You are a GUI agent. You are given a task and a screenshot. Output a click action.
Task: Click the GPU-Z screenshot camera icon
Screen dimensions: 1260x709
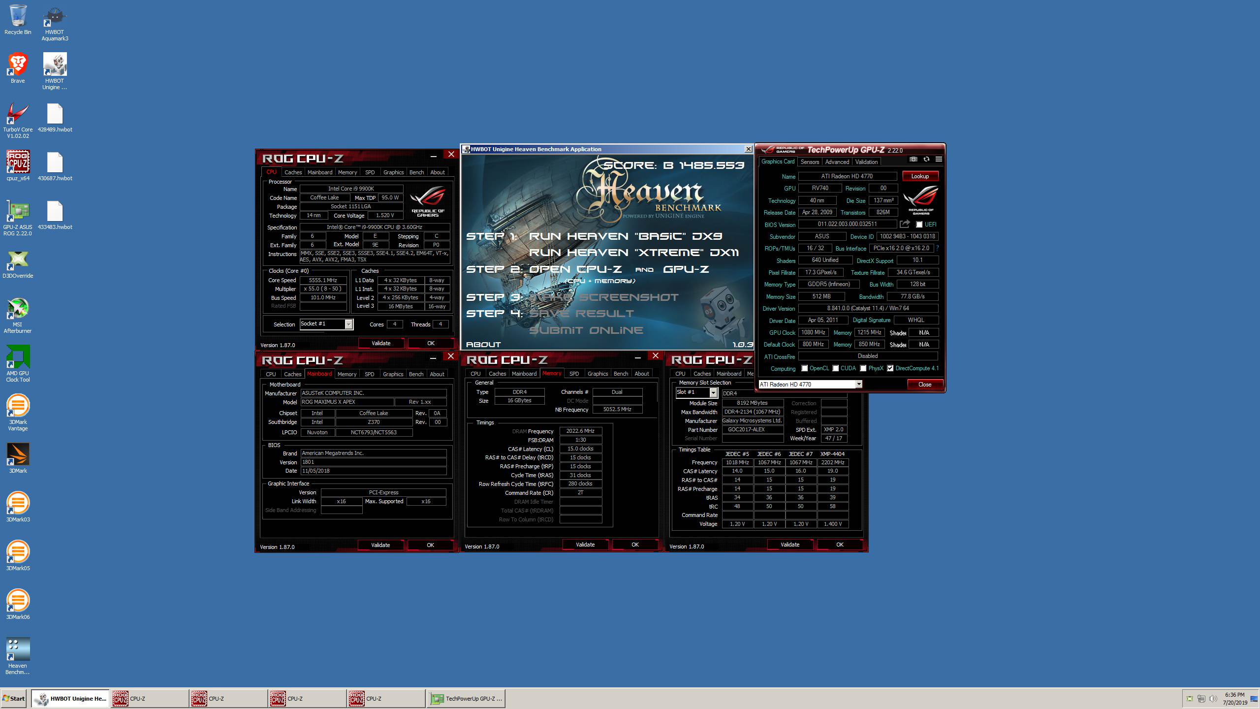[x=913, y=160]
